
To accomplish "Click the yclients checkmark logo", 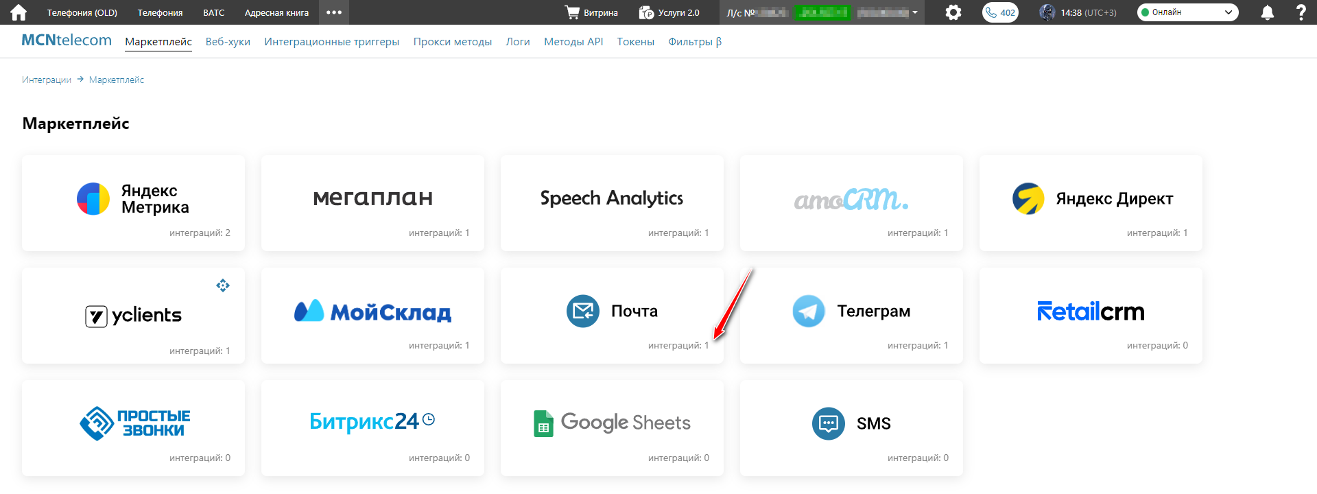I will (x=96, y=316).
